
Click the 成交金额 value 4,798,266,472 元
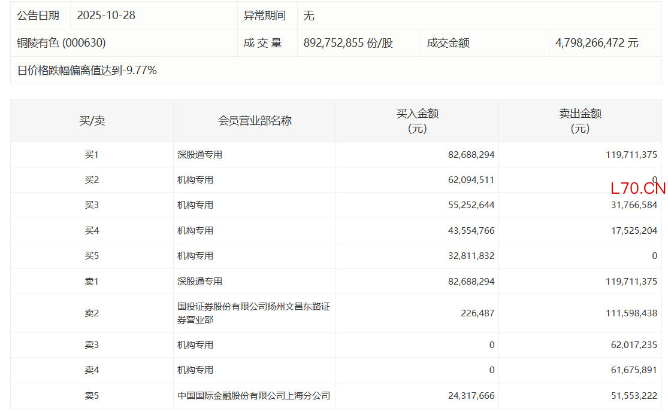pyautogui.click(x=597, y=43)
